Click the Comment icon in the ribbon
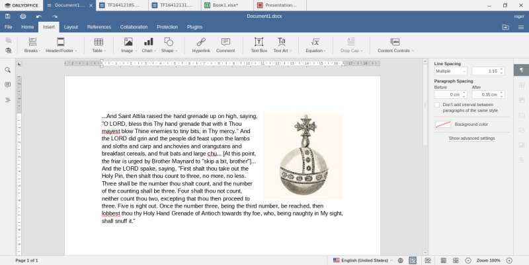The width and height of the screenshot is (529, 265). click(225, 44)
